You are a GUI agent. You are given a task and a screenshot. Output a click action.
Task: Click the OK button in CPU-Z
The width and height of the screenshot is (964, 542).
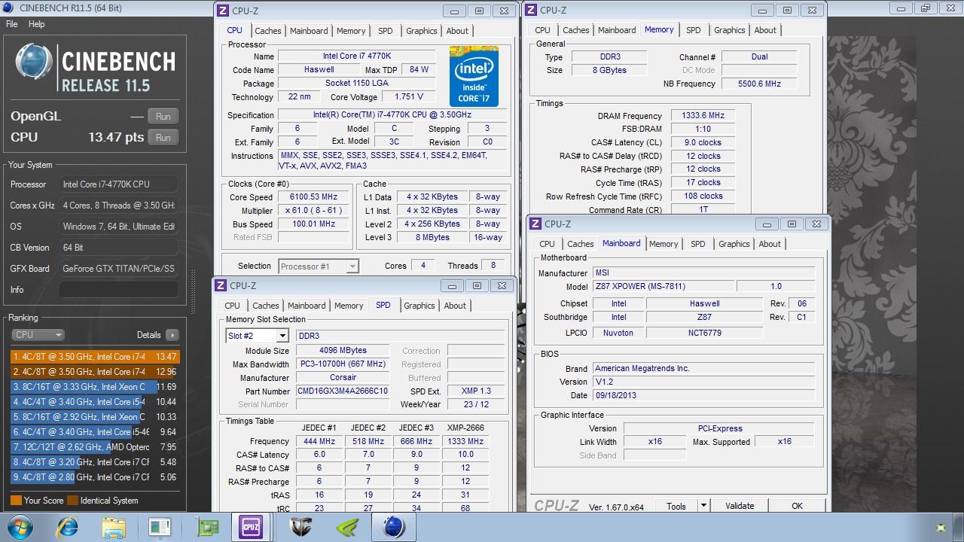pyautogui.click(x=797, y=507)
